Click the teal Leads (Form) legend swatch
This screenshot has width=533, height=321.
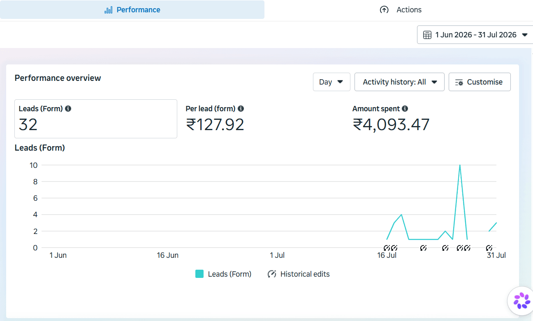pos(199,274)
